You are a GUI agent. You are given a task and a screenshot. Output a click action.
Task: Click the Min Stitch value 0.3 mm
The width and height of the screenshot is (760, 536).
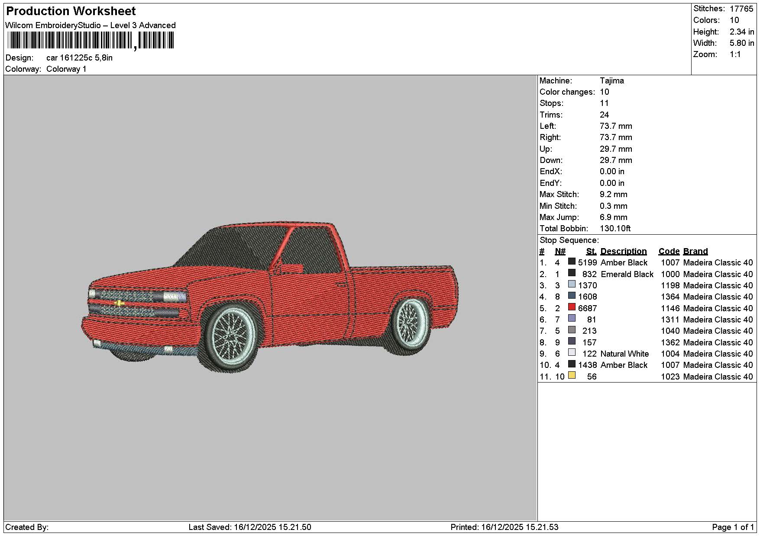click(614, 206)
